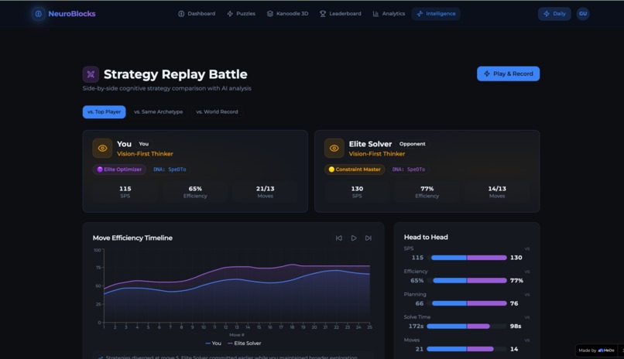Click the 21/13 Moves stat
The height and width of the screenshot is (359, 624).
click(x=265, y=192)
